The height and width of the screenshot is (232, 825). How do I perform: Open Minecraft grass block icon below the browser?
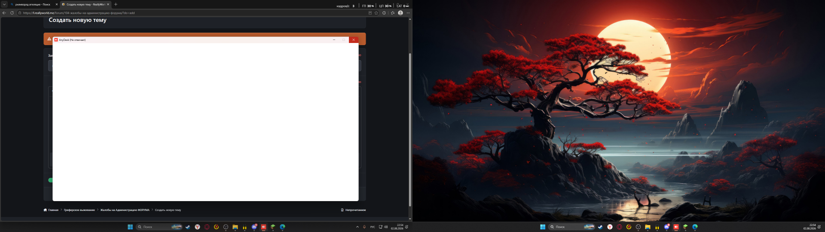click(273, 227)
